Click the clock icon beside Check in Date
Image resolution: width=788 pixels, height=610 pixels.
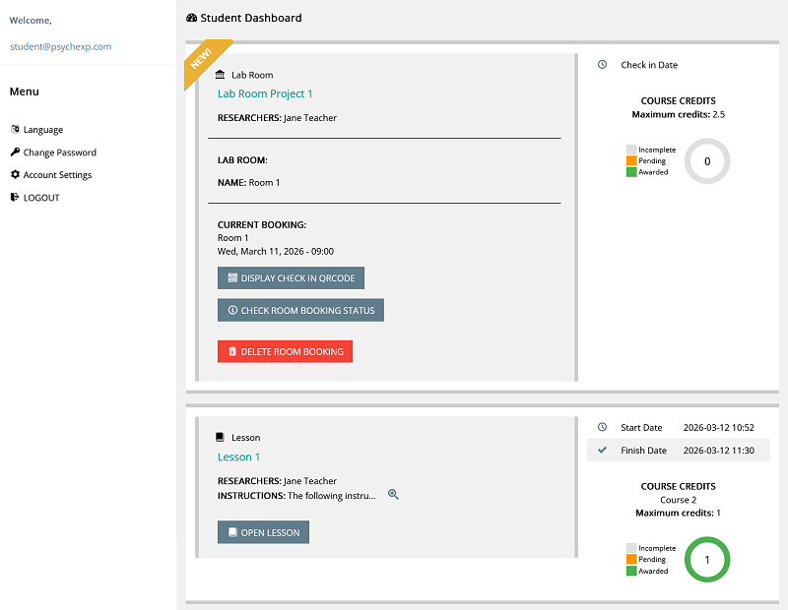point(602,65)
